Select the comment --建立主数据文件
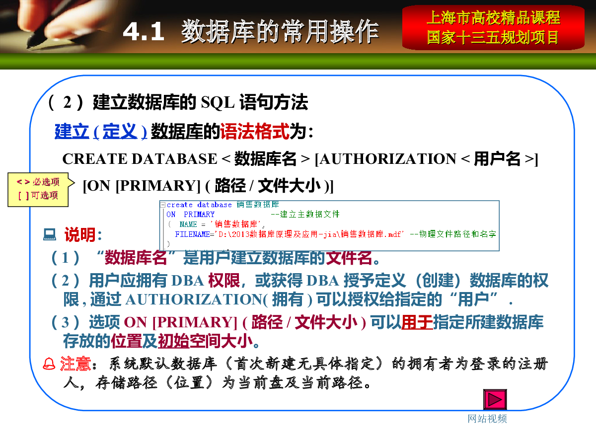This screenshot has height=447, width=596. coord(305,215)
